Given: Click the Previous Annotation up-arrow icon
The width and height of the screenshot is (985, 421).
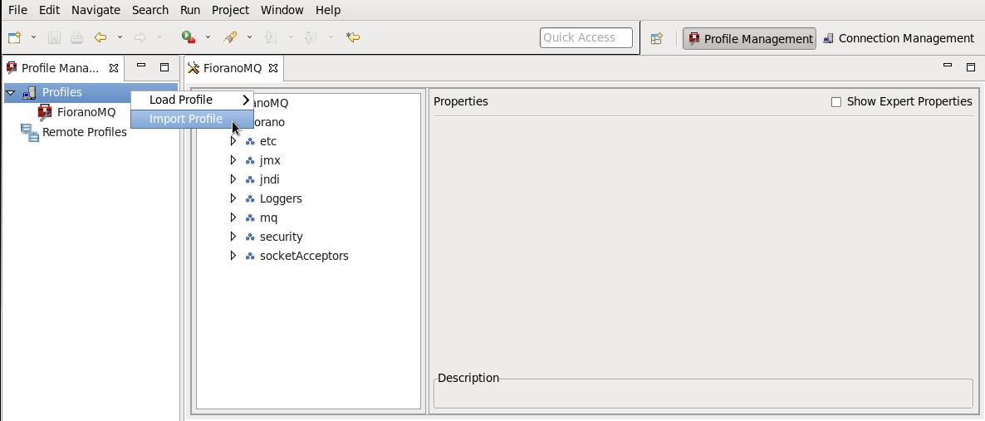Looking at the screenshot, I should pyautogui.click(x=311, y=37).
